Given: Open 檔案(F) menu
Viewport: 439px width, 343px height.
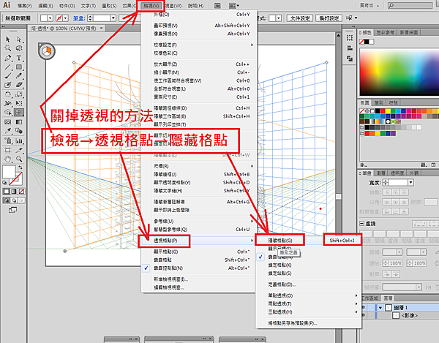Looking at the screenshot, I should [24, 6].
